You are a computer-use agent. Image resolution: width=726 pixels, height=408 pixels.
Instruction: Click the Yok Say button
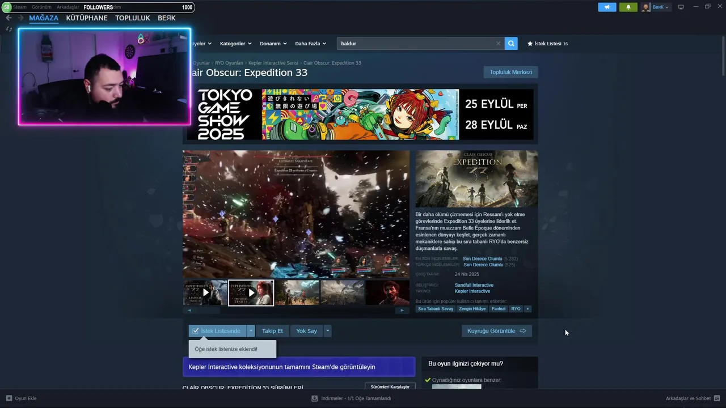(x=306, y=331)
